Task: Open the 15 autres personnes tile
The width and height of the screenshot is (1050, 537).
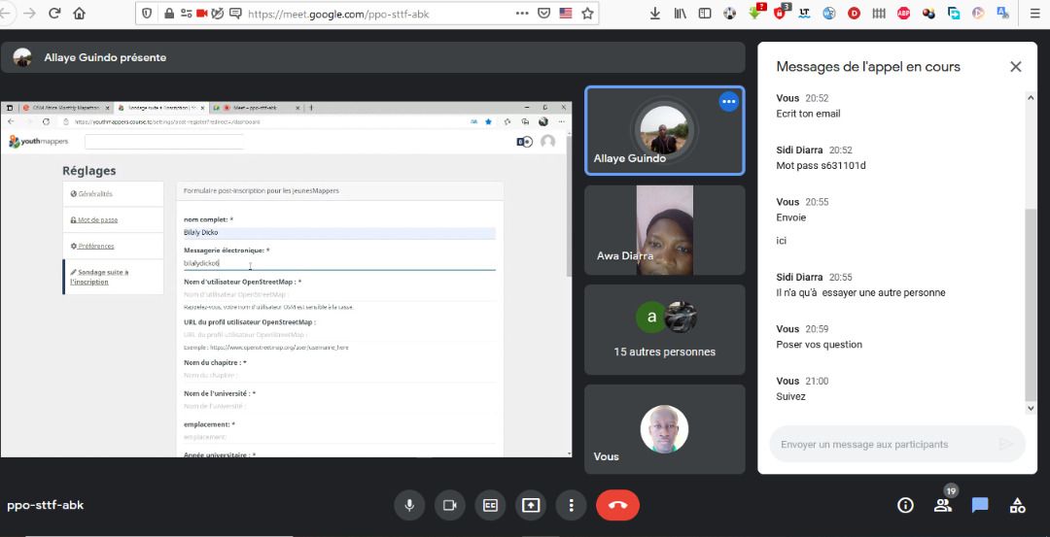Action: [664, 330]
